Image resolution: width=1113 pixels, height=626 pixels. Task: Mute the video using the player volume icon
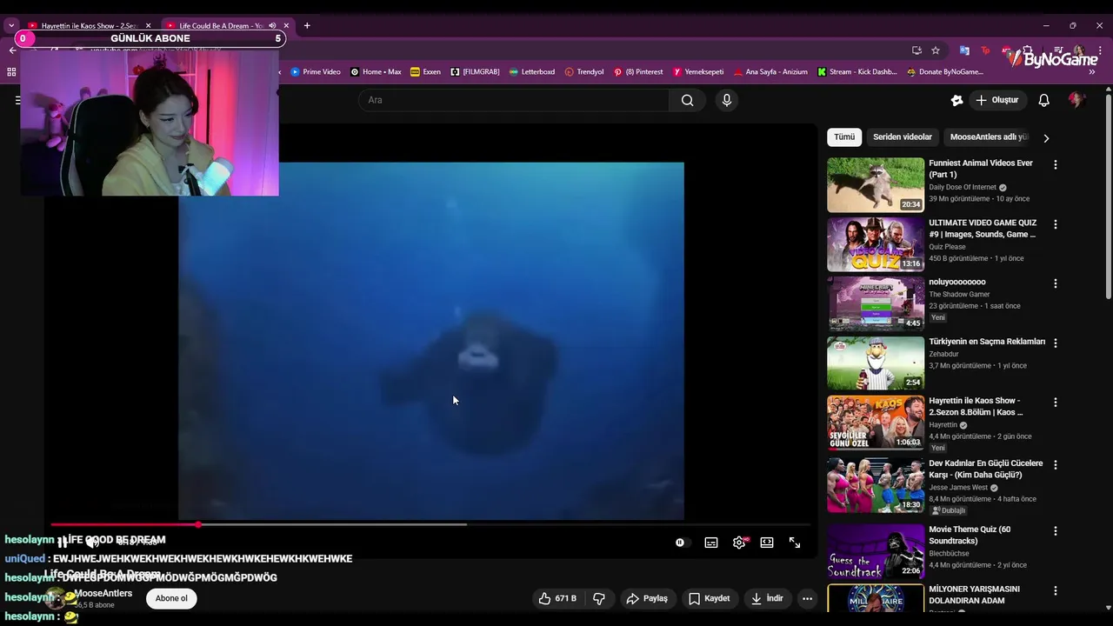coord(92,543)
